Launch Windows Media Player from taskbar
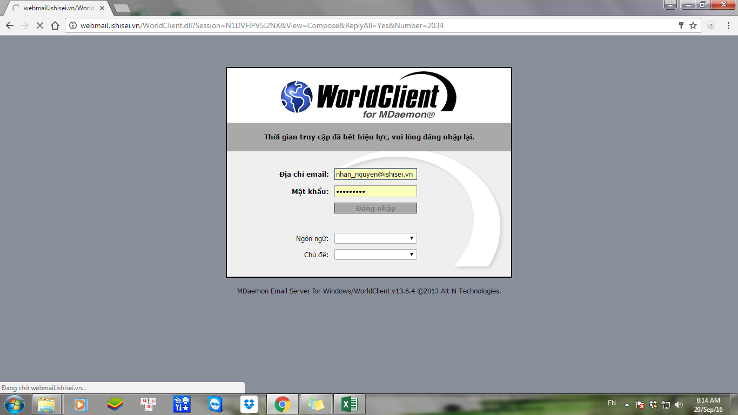 click(x=81, y=404)
